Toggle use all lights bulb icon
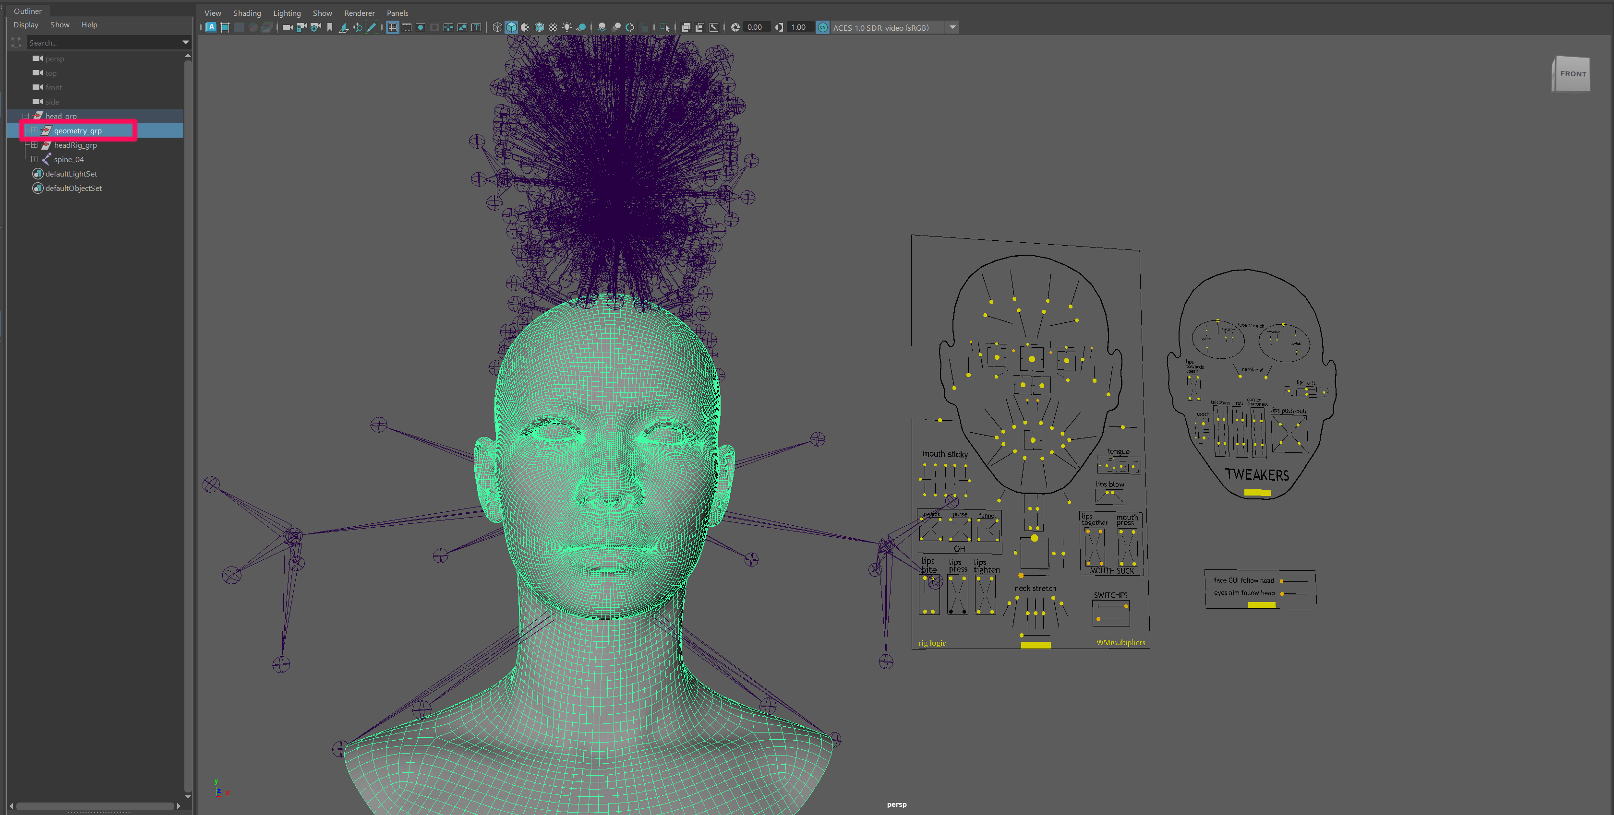 click(x=566, y=27)
